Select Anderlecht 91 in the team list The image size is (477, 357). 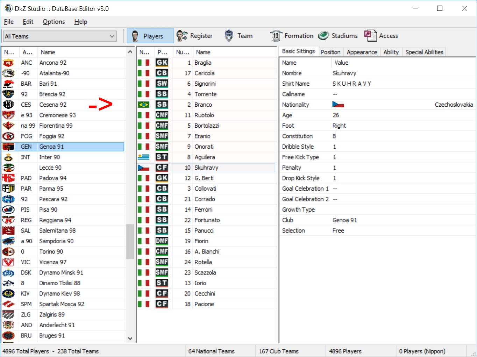[63, 325]
